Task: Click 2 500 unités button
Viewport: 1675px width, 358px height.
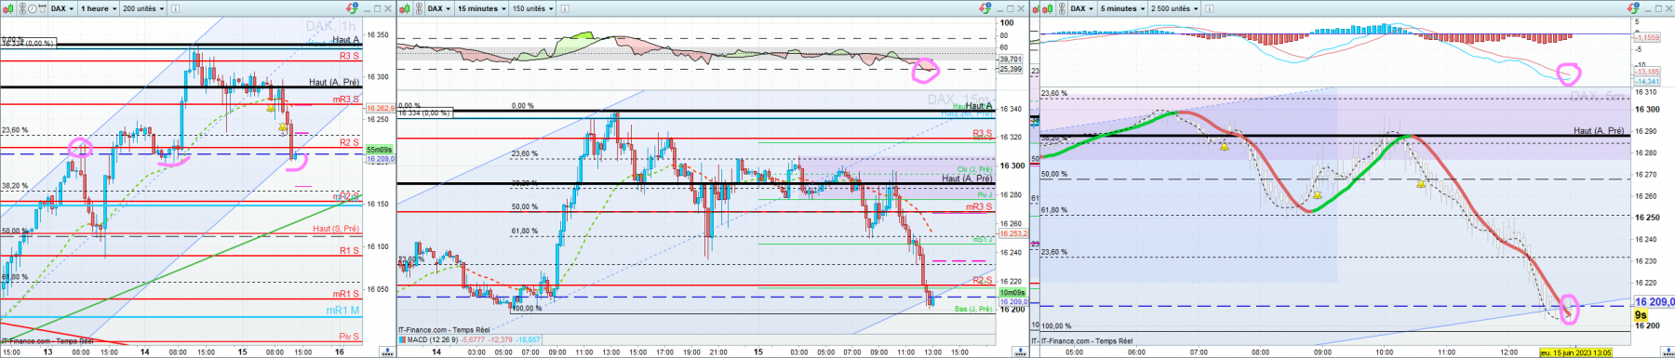Action: [1174, 8]
